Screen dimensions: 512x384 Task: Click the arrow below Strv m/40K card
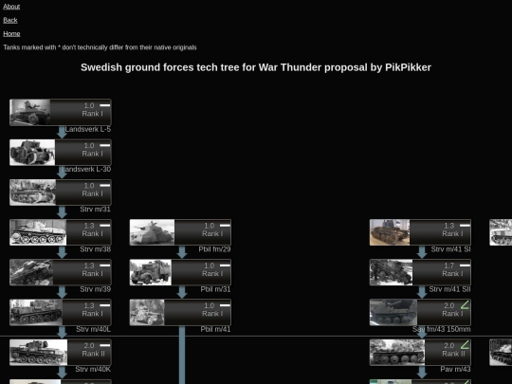click(x=62, y=372)
